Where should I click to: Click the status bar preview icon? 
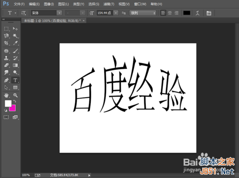point(37,175)
